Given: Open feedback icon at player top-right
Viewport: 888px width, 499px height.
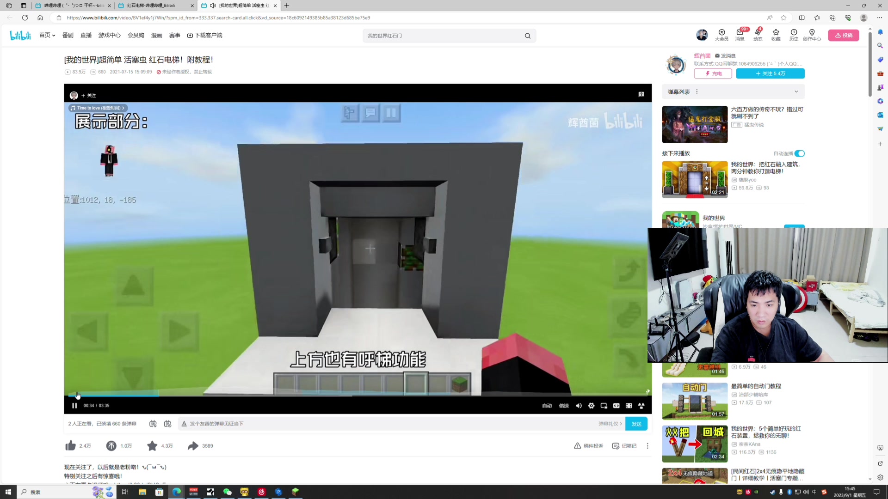Looking at the screenshot, I should coord(641,94).
